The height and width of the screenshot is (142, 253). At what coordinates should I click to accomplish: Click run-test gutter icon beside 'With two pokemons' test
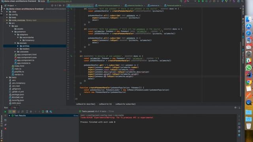(71, 29)
